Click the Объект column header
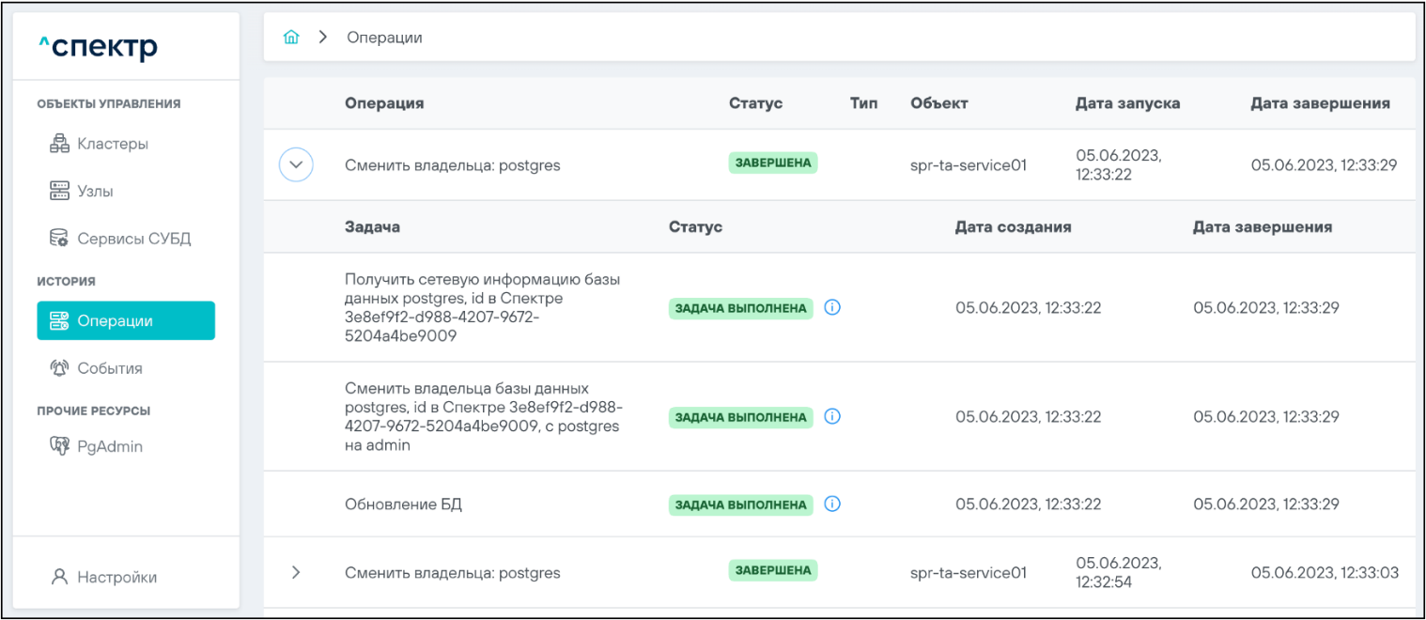The width and height of the screenshot is (1426, 620). pos(938,103)
